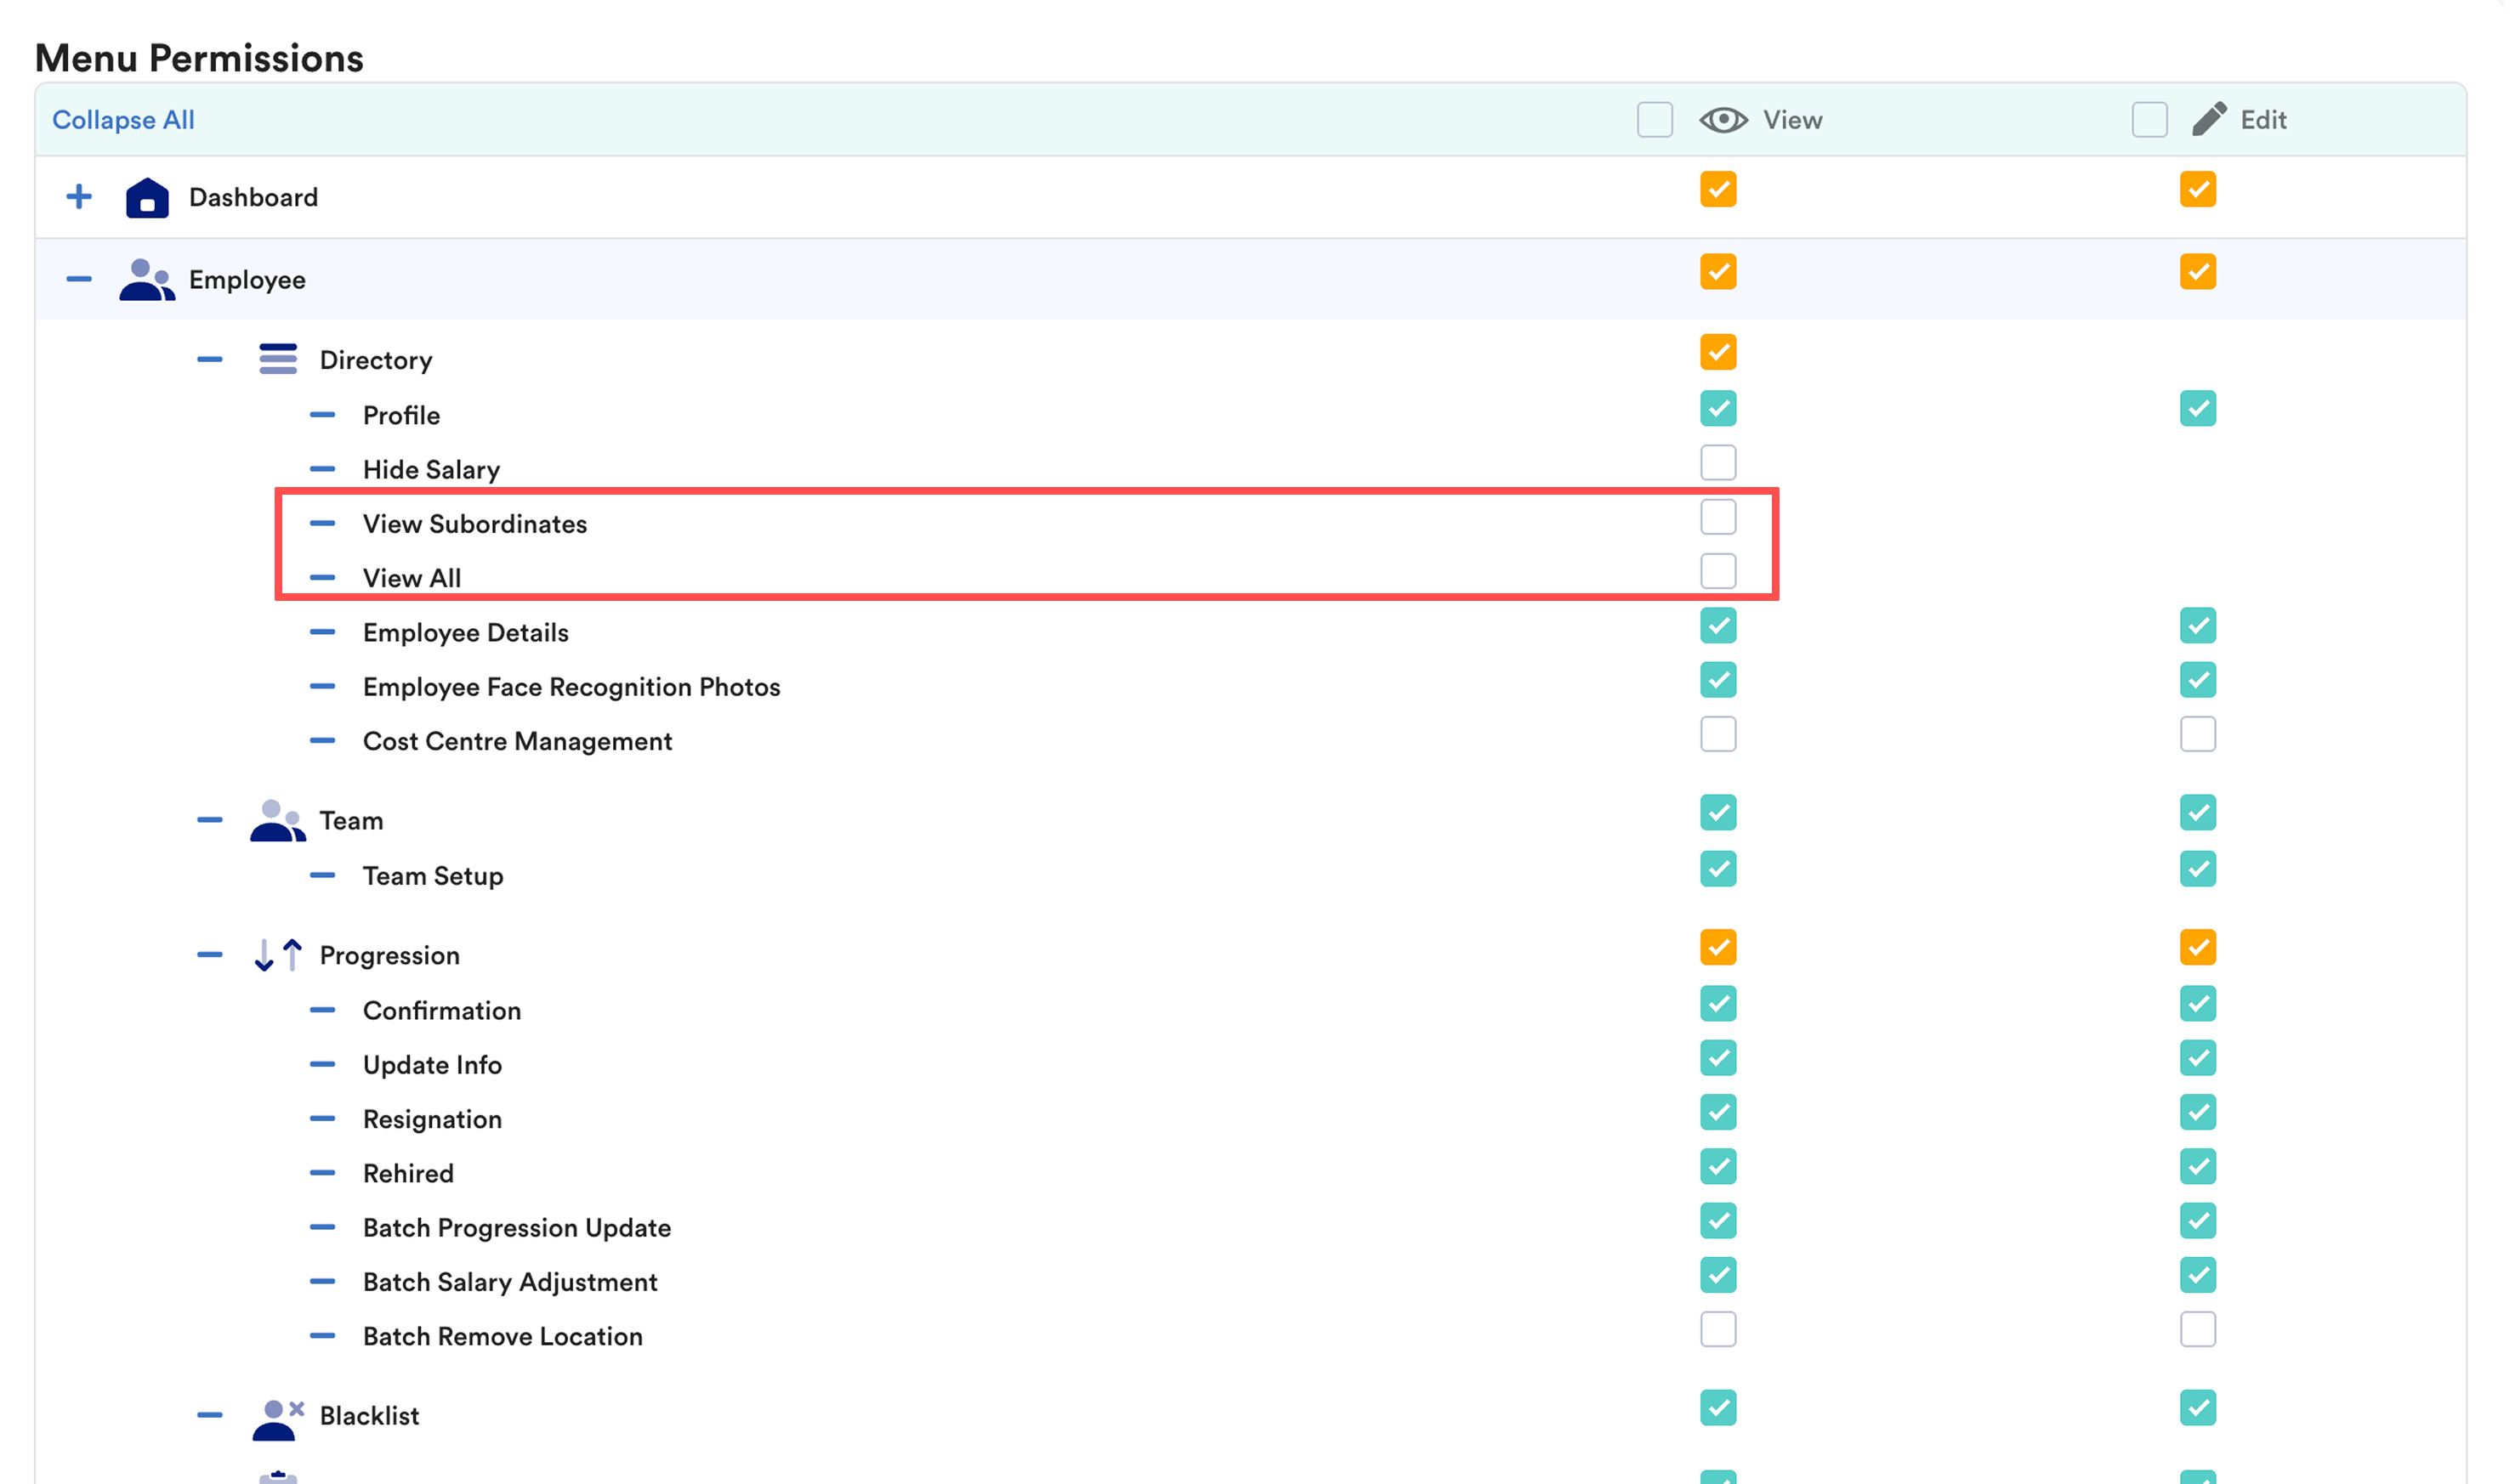The width and height of the screenshot is (2515, 1484).
Task: Expand the Dashboard row with plus
Action: pos(79,197)
